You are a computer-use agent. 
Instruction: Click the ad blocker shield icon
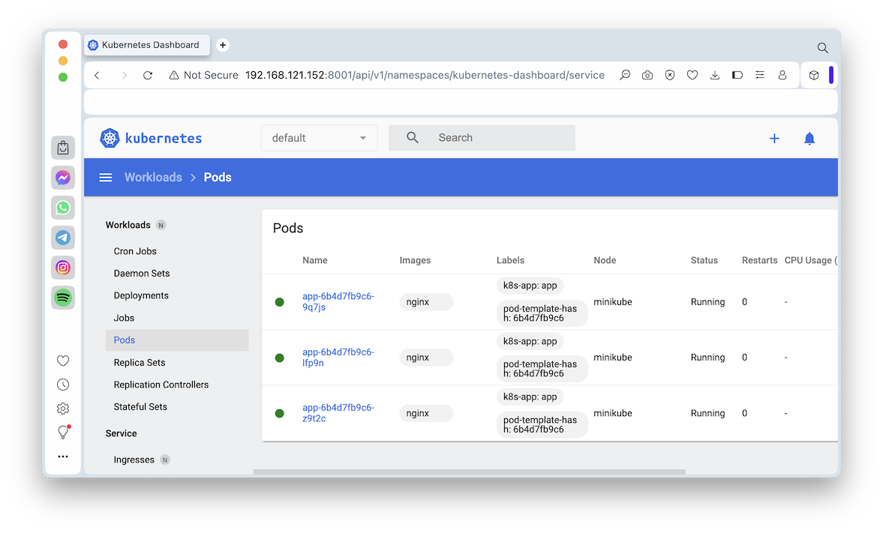670,75
